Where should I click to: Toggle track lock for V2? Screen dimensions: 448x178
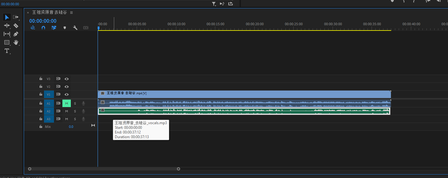coord(41,87)
